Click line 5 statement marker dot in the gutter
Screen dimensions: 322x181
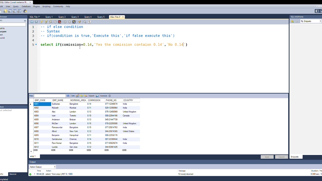pyautogui.click(x=36, y=44)
